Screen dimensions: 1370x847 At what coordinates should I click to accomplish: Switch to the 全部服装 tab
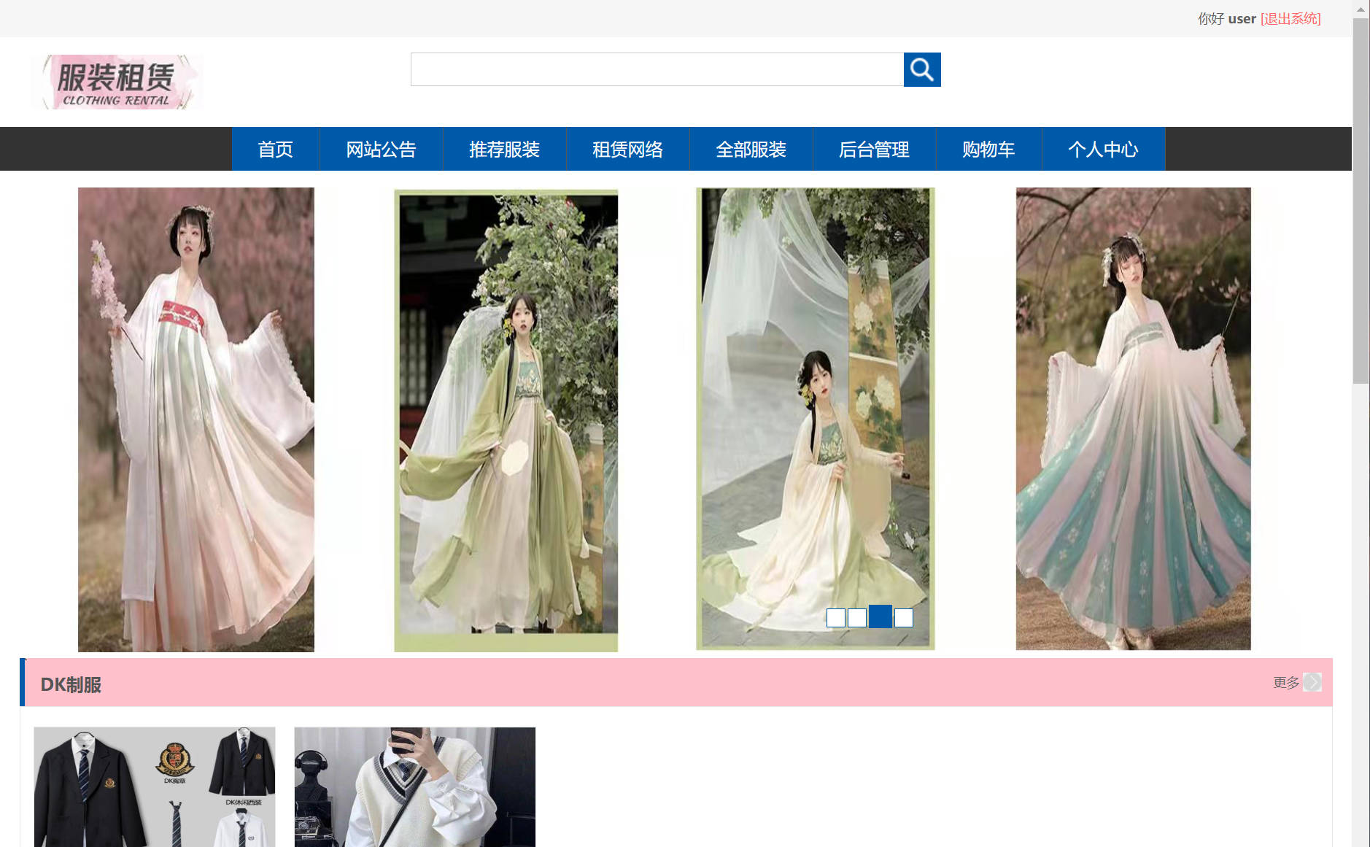[x=751, y=149]
